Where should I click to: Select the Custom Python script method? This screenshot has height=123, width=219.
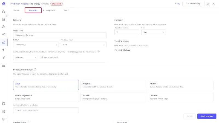[181, 97]
